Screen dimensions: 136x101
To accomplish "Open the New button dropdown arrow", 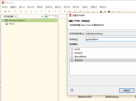I will pos(9,11).
